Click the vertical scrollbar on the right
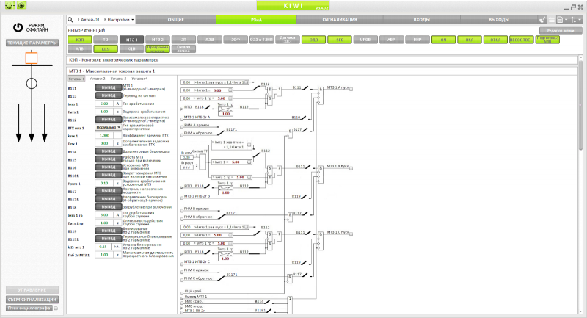 (x=580, y=105)
